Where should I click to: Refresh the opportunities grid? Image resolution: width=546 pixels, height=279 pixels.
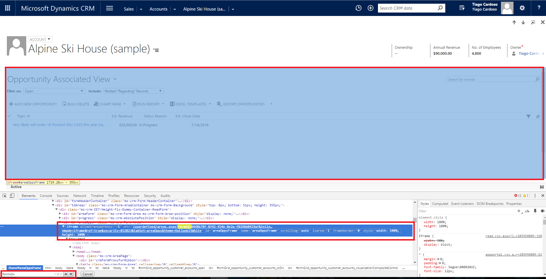tap(538, 116)
